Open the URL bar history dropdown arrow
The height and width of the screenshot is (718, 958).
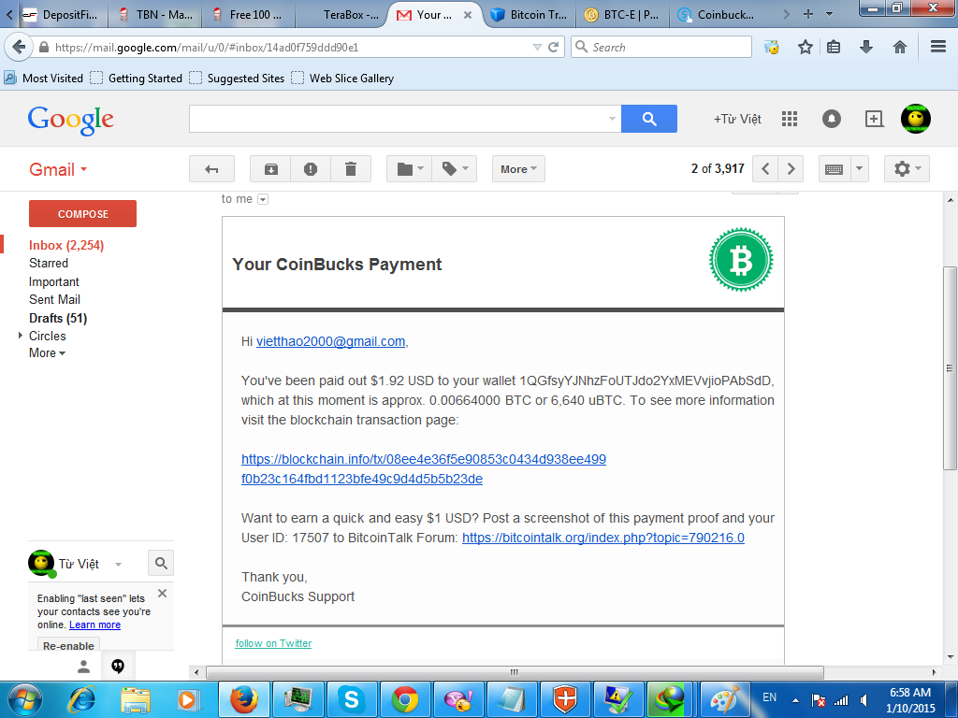coord(537,47)
